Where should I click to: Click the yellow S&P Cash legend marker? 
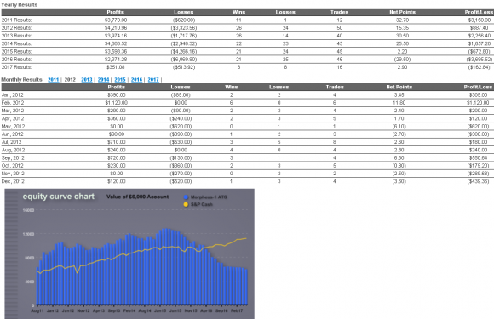[186, 204]
